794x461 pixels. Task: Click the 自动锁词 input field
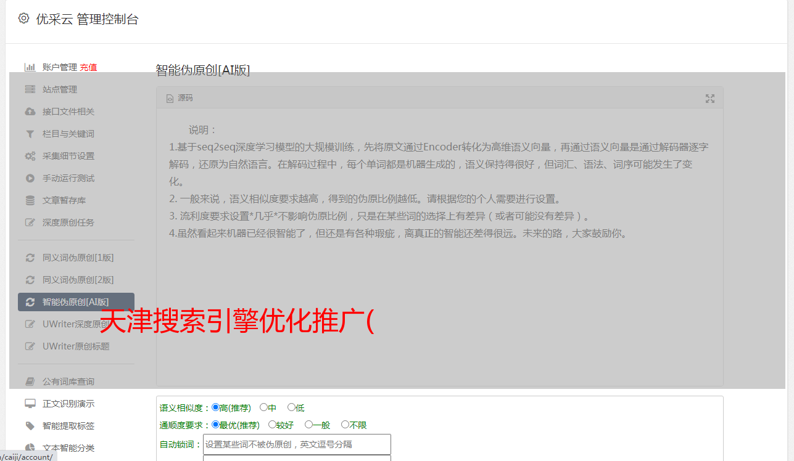click(297, 444)
